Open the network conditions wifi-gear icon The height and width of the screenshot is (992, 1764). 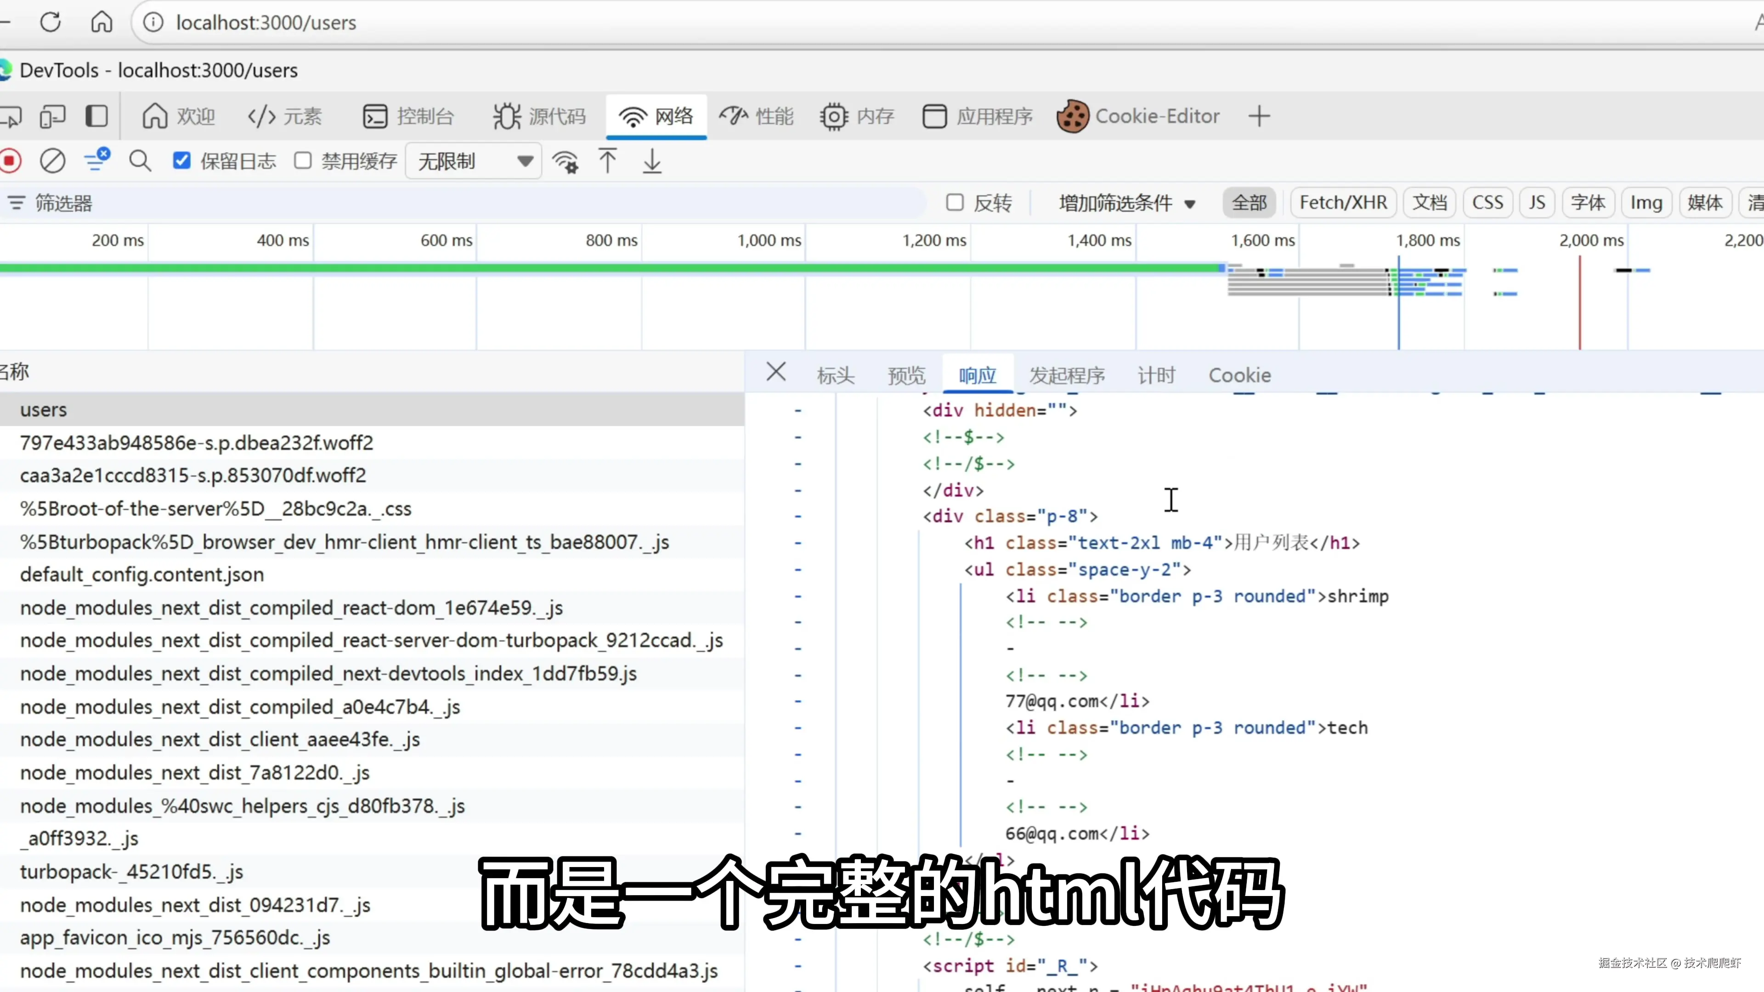565,162
